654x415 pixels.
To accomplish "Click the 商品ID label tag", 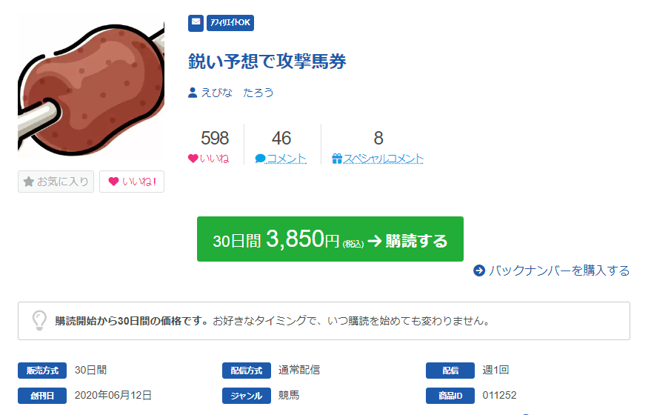I will click(450, 396).
